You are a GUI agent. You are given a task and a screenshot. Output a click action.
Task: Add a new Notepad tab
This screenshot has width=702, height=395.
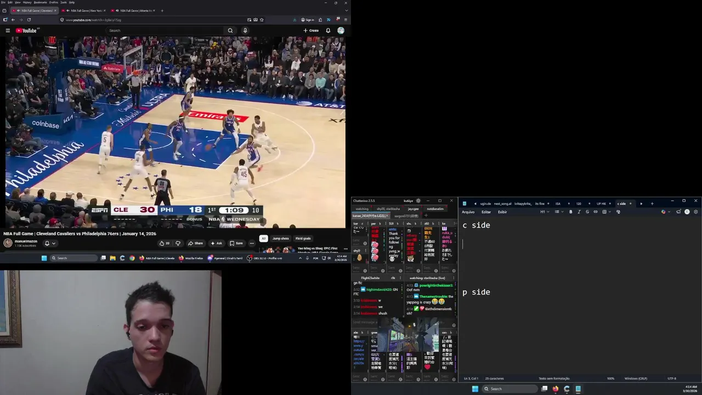(652, 204)
